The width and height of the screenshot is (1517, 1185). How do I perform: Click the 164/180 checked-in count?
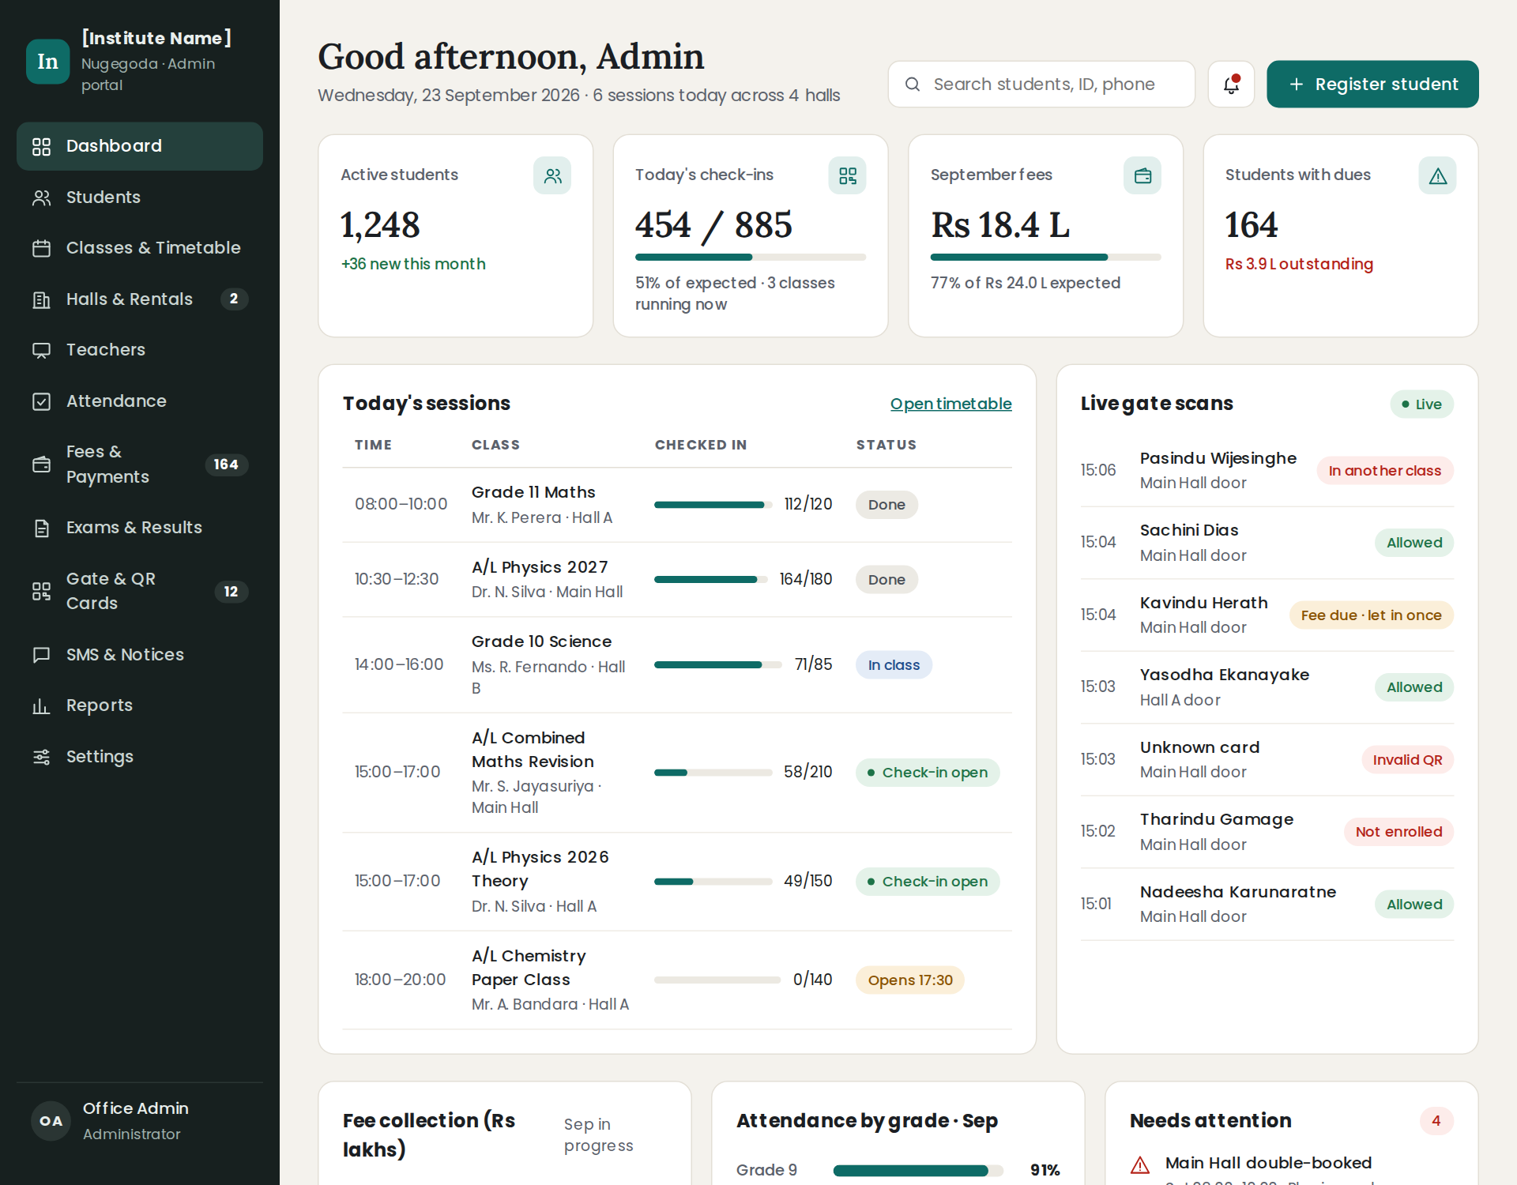point(805,579)
